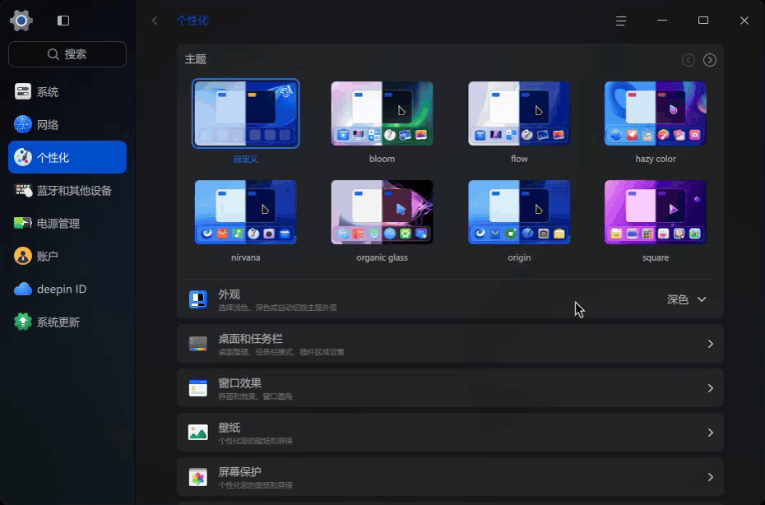The height and width of the screenshot is (505, 765).
Task: Click the settings gear app icon
Action: point(21,21)
